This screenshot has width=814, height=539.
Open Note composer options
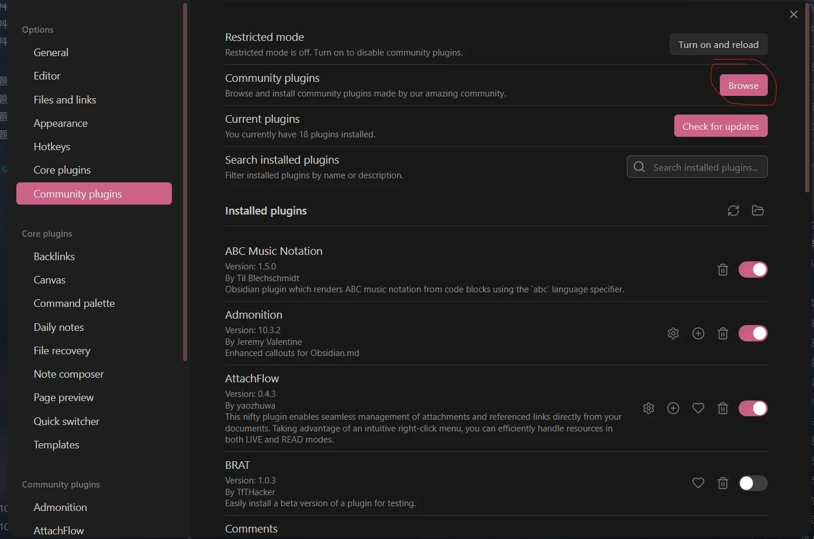click(94, 374)
